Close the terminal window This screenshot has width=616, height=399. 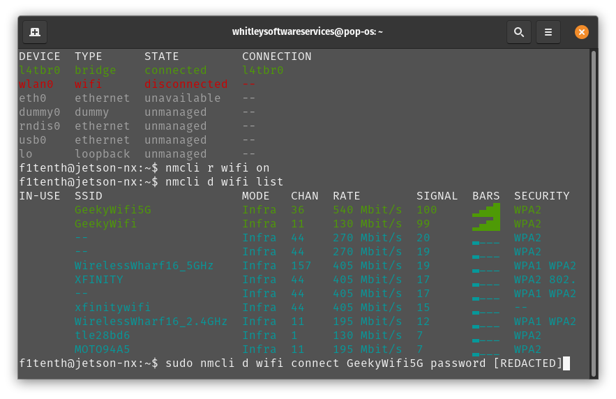(581, 32)
